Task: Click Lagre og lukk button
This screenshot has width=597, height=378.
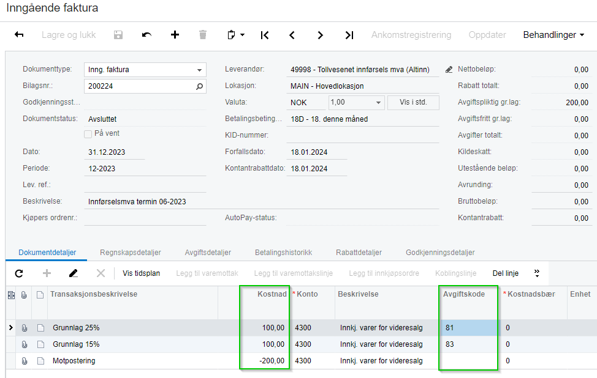Action: (x=69, y=35)
